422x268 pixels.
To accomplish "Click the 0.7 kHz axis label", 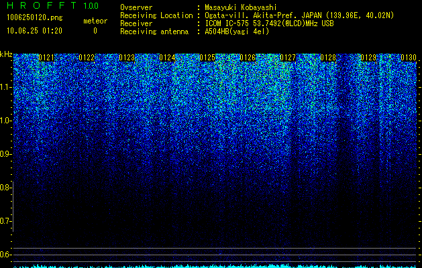I will coord(5,221).
